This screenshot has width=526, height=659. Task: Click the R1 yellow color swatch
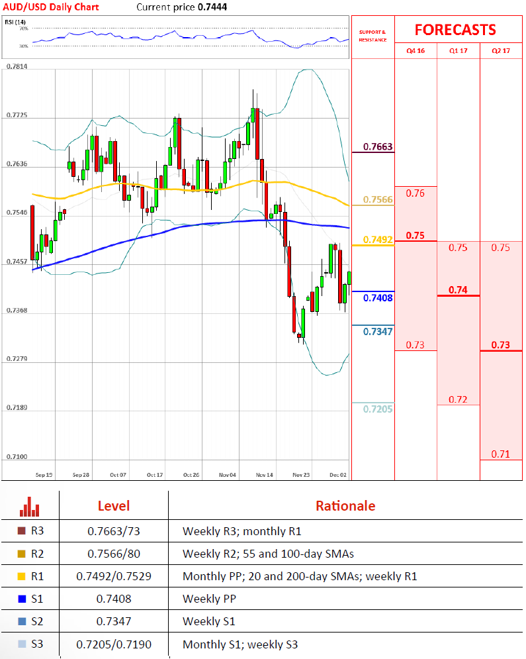(22, 576)
